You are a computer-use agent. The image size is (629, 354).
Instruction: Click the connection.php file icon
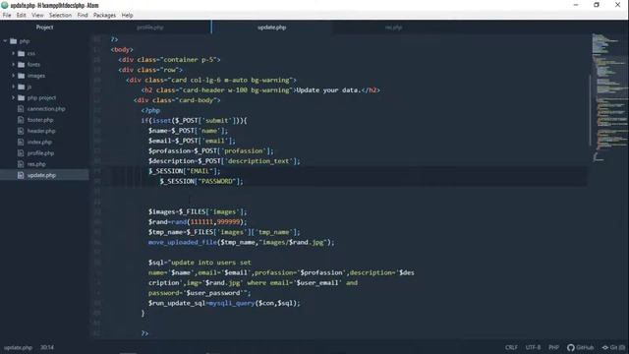coord(21,109)
